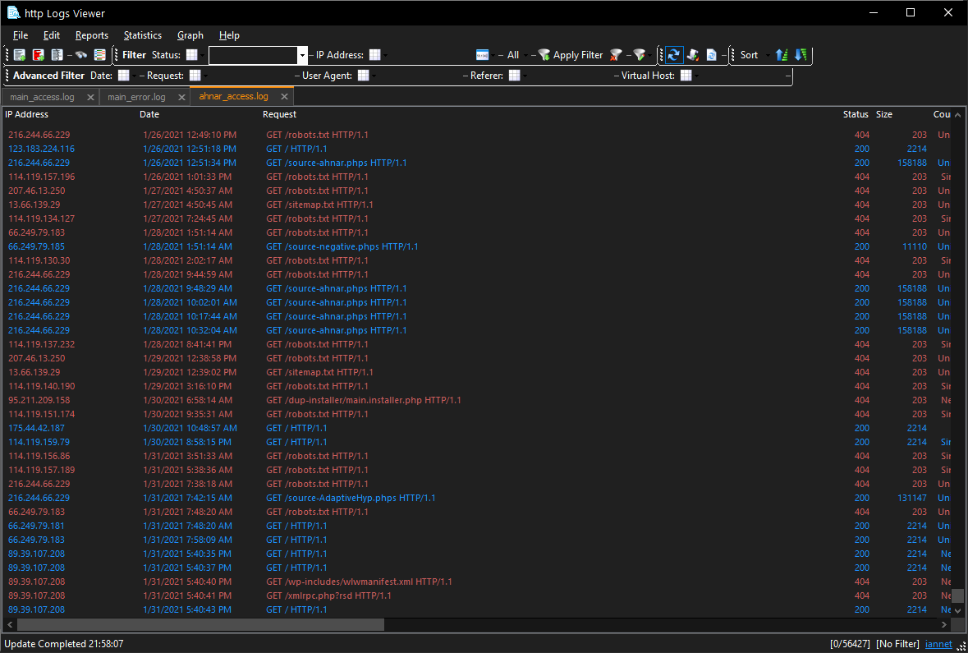Click the page refresh document icon
The height and width of the screenshot is (653, 968).
click(711, 55)
